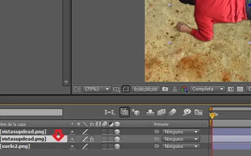Open brainstorm lightbulb icon

click(187, 112)
